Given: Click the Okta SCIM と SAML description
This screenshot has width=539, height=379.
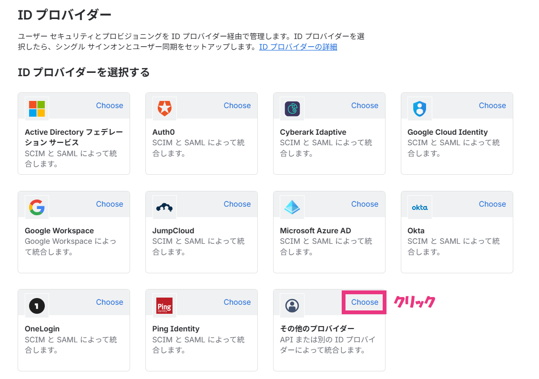Looking at the screenshot, I should coord(453,247).
